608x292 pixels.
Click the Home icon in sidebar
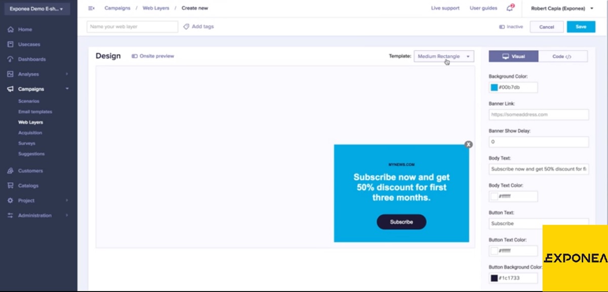(x=11, y=29)
